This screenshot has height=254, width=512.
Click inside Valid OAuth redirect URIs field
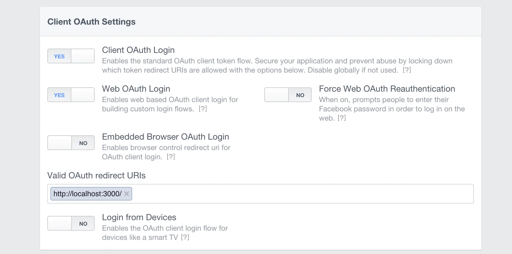coord(301,194)
